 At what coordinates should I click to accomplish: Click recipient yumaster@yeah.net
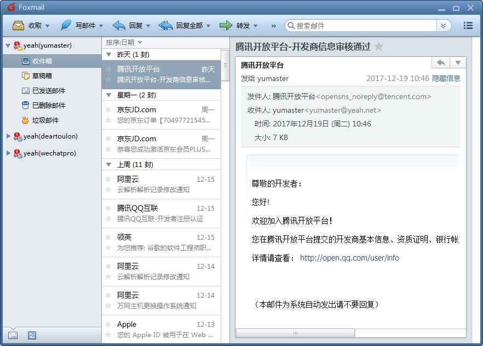coord(343,110)
